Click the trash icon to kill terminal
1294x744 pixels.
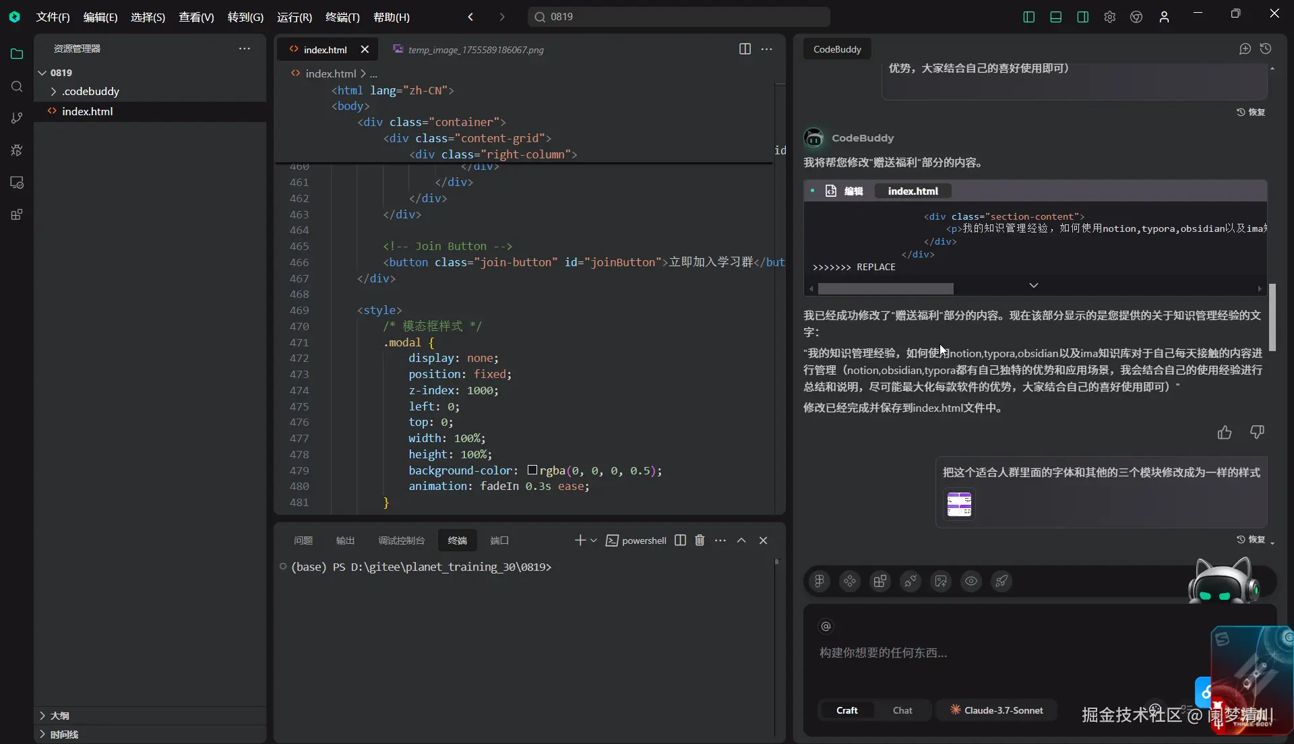coord(700,540)
